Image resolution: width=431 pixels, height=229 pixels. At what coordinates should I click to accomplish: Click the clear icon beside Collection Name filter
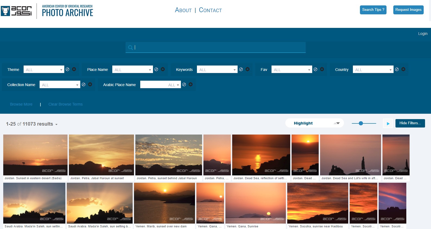tap(84, 84)
